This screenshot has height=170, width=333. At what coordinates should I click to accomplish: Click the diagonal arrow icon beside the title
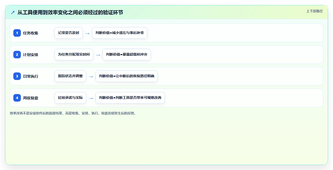[x=13, y=12]
